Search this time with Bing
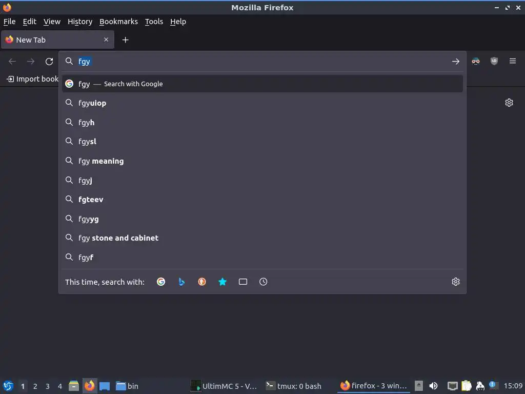The width and height of the screenshot is (525, 394). tap(181, 282)
